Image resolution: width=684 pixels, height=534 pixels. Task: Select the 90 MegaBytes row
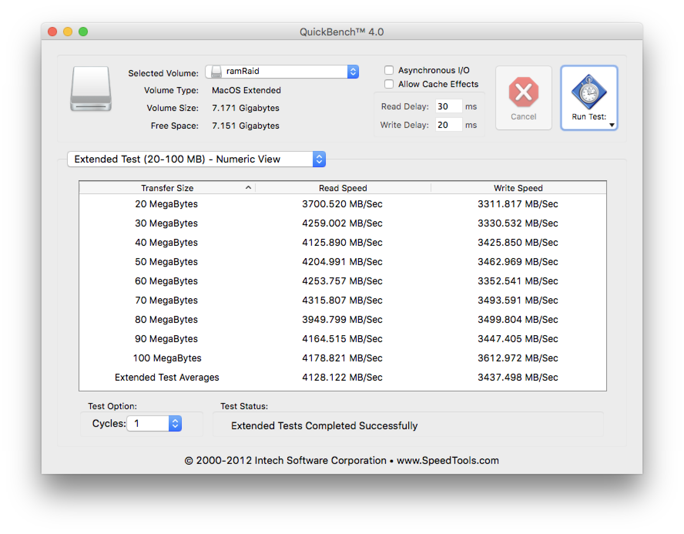343,339
